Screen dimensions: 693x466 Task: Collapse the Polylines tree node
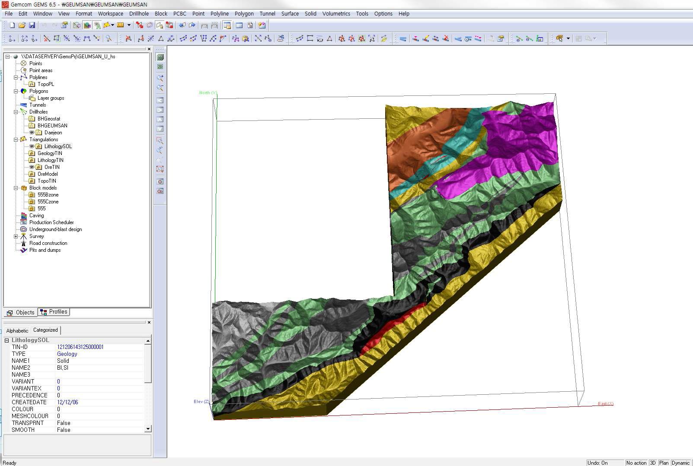16,77
